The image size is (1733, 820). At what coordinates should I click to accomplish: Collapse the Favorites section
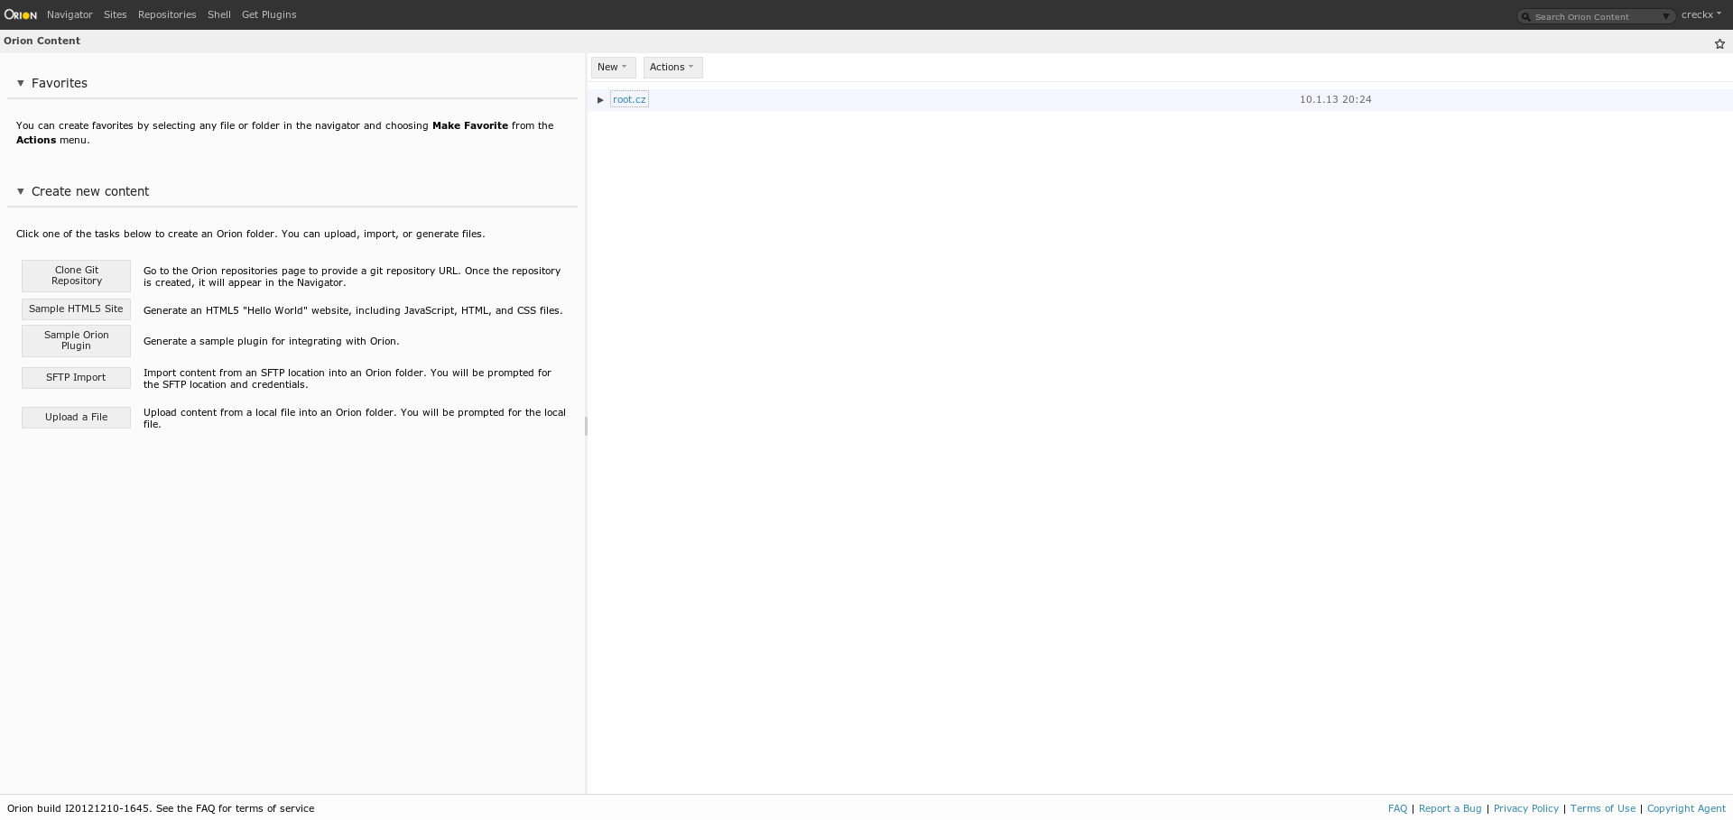coord(21,83)
